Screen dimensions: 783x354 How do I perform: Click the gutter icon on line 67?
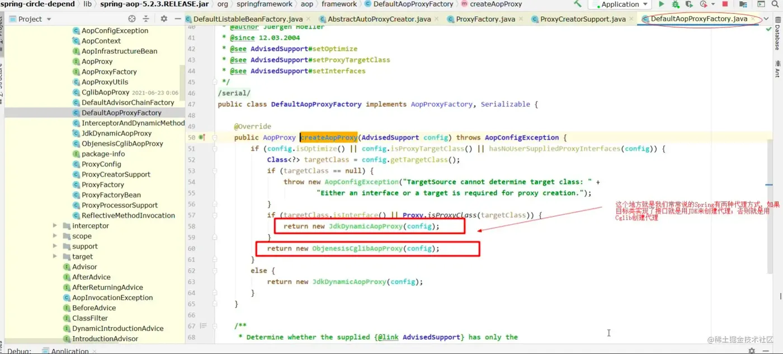[x=204, y=325]
